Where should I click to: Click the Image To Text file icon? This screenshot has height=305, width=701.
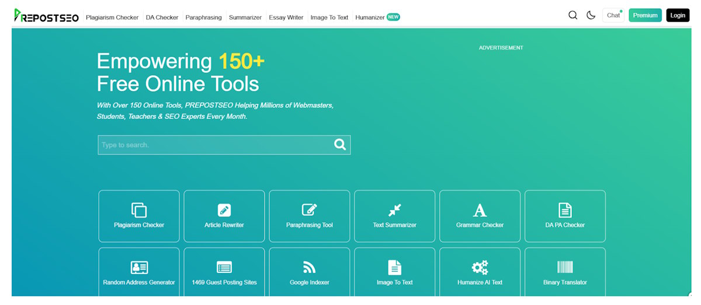pos(395,267)
